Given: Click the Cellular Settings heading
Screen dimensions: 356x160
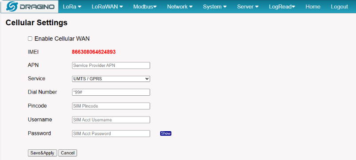Looking at the screenshot, I should [x=37, y=23].
